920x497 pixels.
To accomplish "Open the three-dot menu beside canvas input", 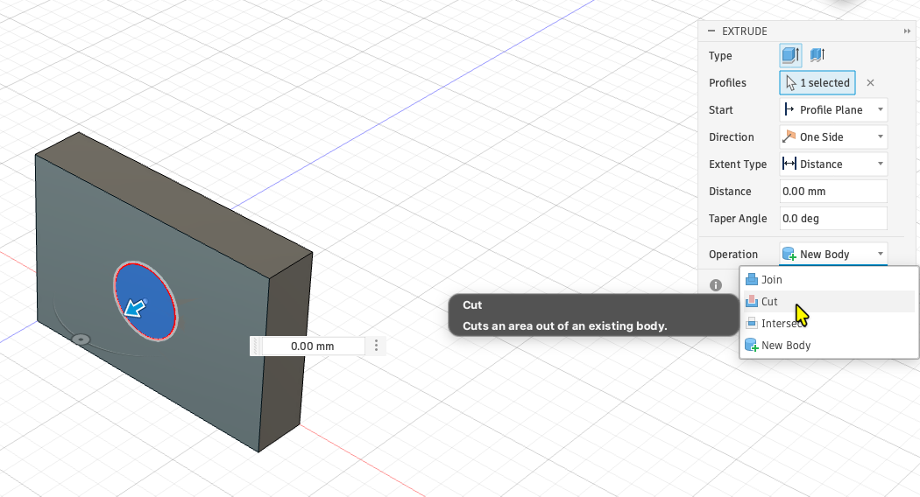I will point(376,346).
